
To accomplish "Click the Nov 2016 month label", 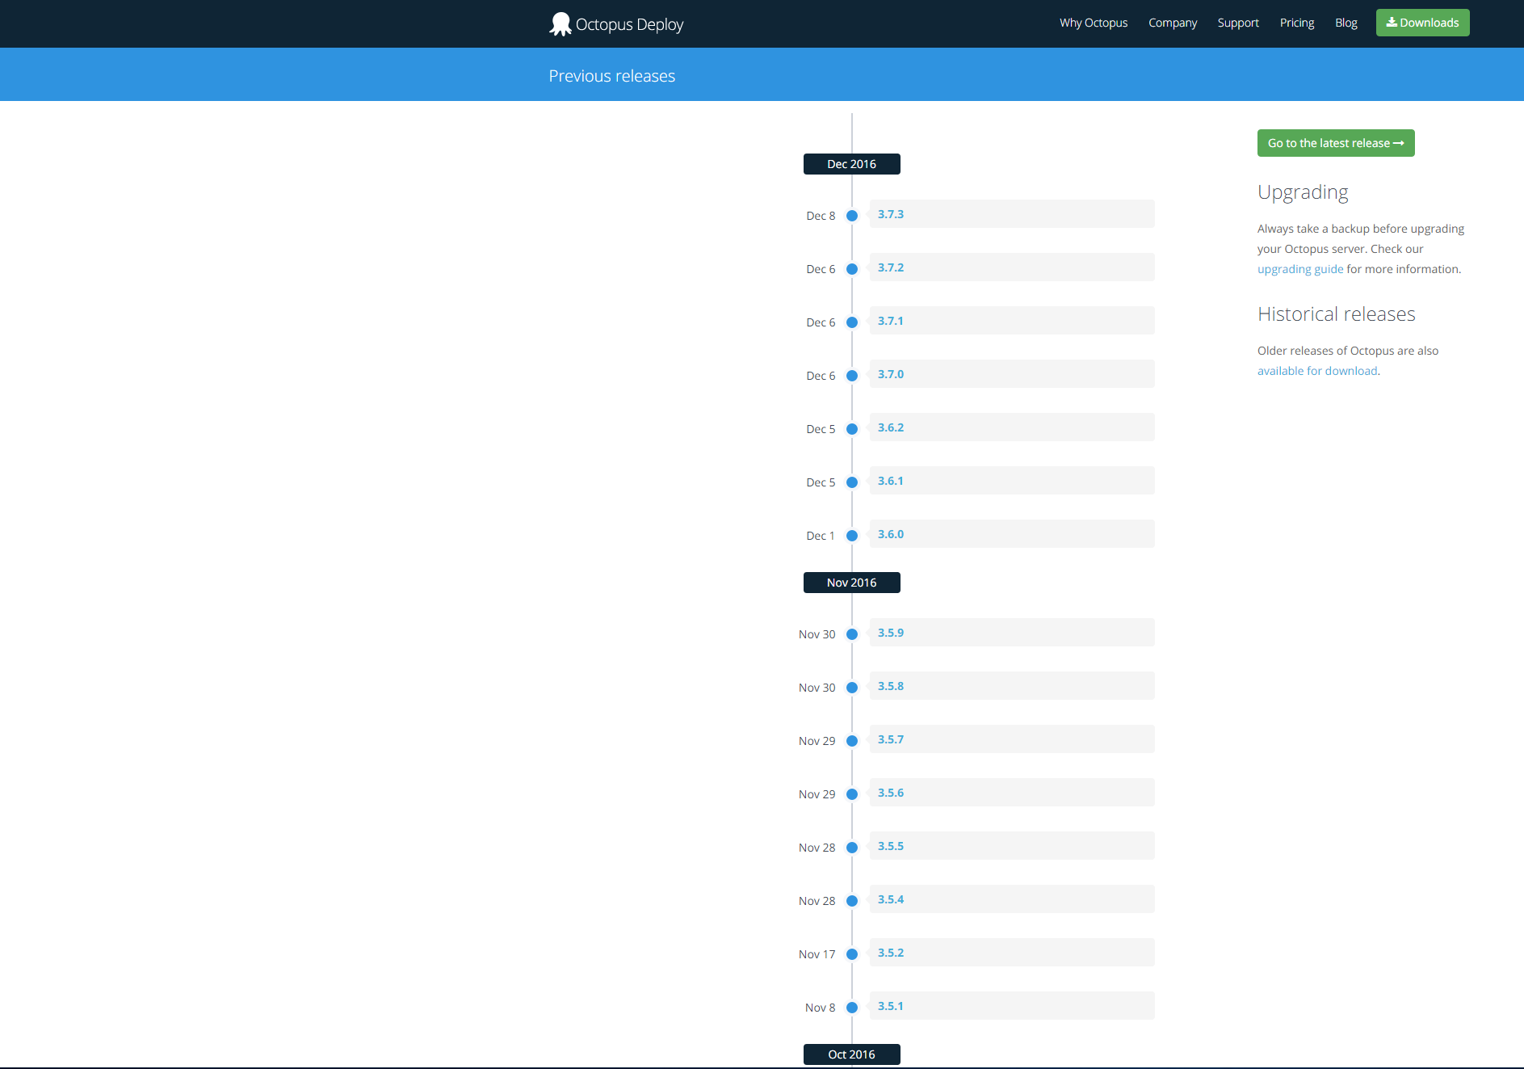I will pos(851,582).
